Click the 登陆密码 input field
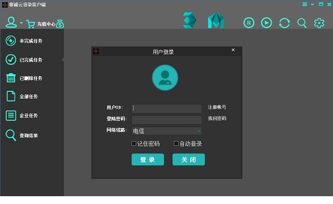Screen dimensions: 333x204 167,120
